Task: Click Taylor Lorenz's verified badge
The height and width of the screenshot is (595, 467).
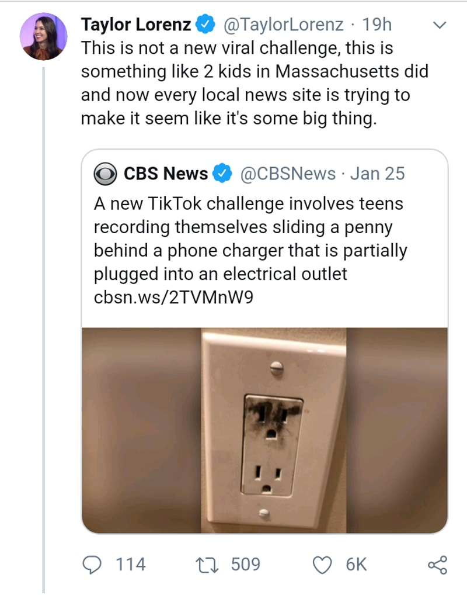Action: [205, 25]
